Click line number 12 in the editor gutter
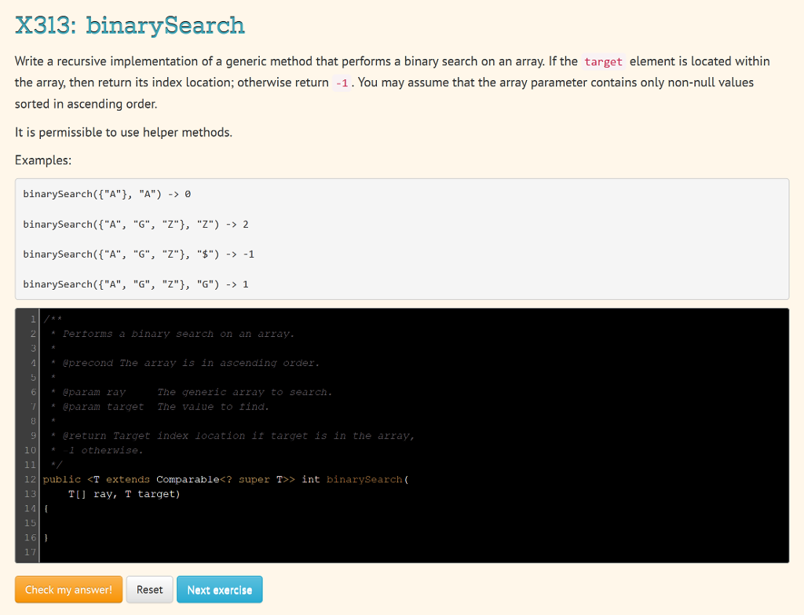804x615 pixels. click(x=30, y=479)
